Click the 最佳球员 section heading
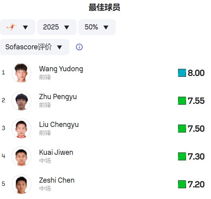The width and height of the screenshot is (211, 199). tap(104, 7)
